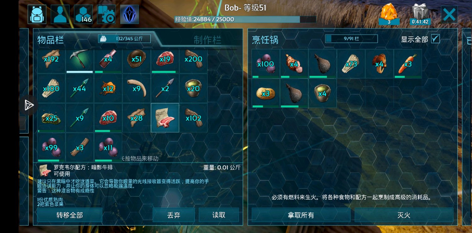Switch to the 物品栏 tab
The image size is (472, 233).
pos(51,40)
